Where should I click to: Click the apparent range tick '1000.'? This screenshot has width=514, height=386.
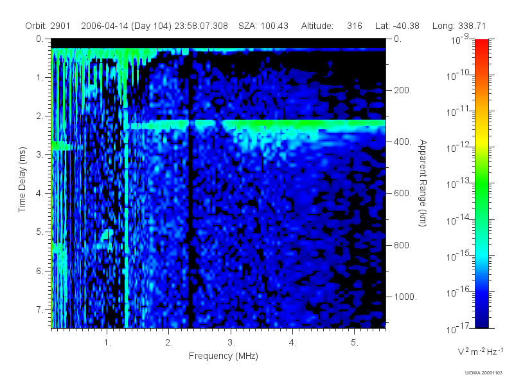pyautogui.click(x=405, y=297)
